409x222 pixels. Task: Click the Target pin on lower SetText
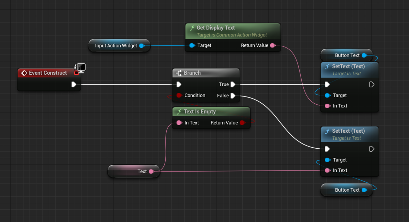click(x=328, y=160)
